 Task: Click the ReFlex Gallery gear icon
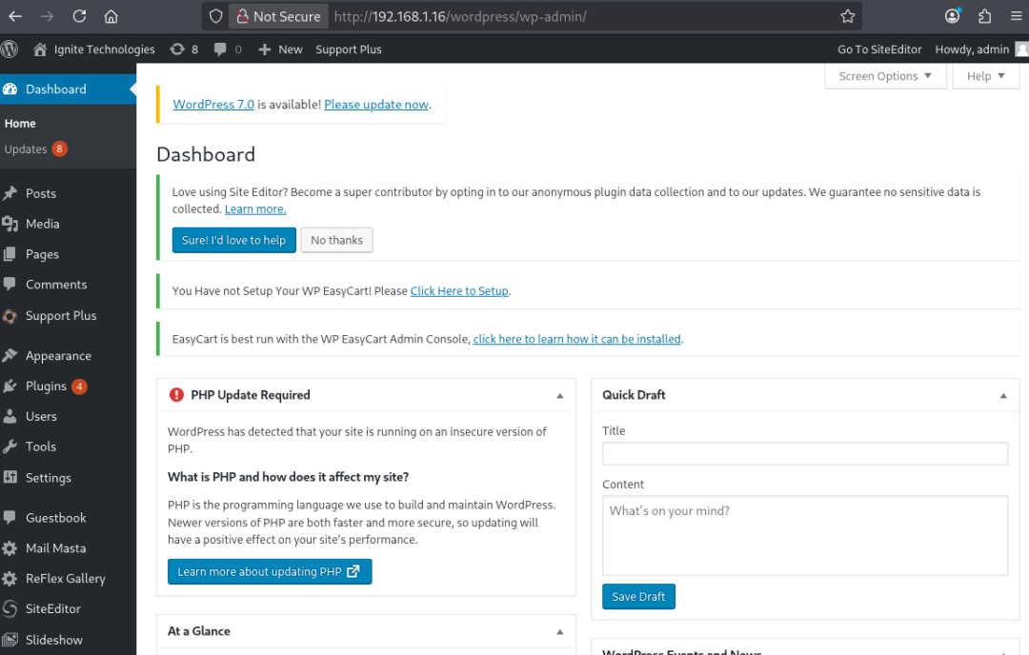click(x=10, y=578)
